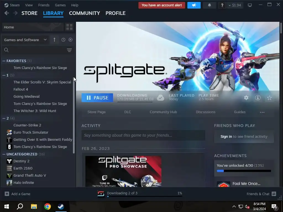283x212 pixels.
Task: Click the Splitgate download icon in the status bar
Action: pyautogui.click(x=101, y=194)
